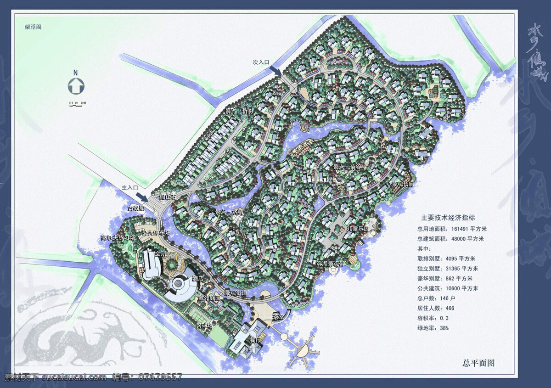Select the 容积率: 0.3 line
This screenshot has width=551, height=388.
432,318
